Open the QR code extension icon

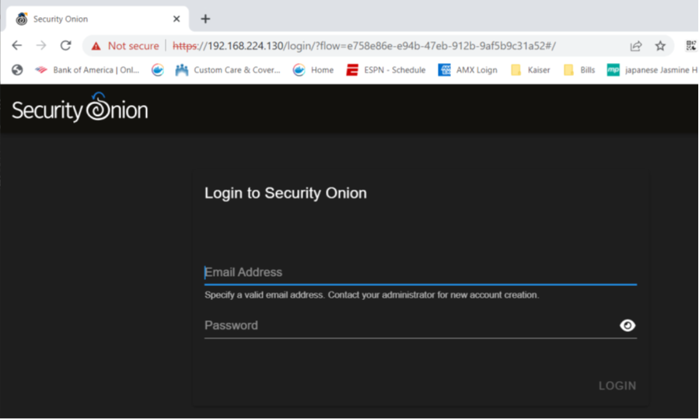(691, 45)
